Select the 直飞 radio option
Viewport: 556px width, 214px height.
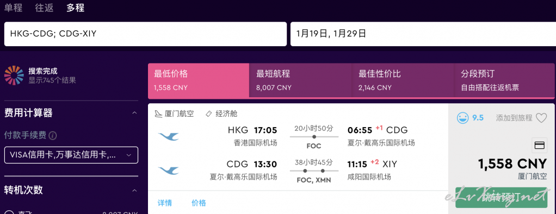click(x=9, y=212)
